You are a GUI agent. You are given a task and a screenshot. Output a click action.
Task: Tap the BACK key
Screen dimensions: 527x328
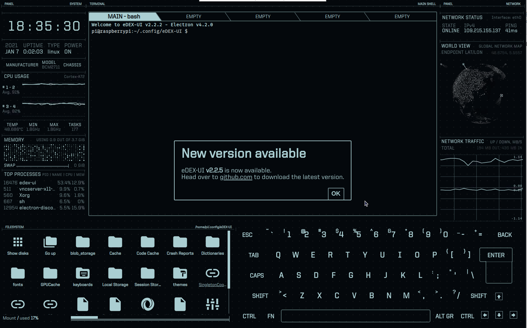[504, 235]
